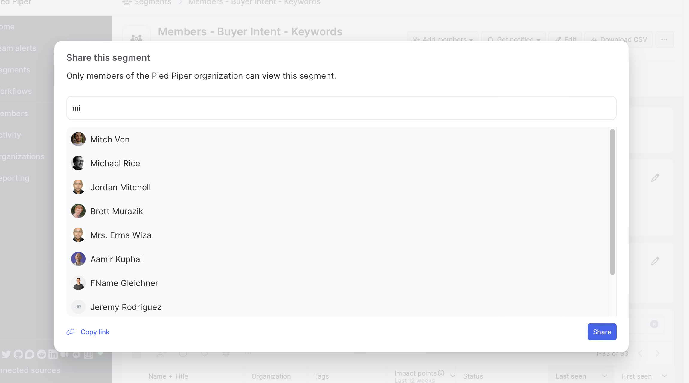Select Jeremy Rodriguez in the list
This screenshot has width=689, height=383.
click(126, 307)
